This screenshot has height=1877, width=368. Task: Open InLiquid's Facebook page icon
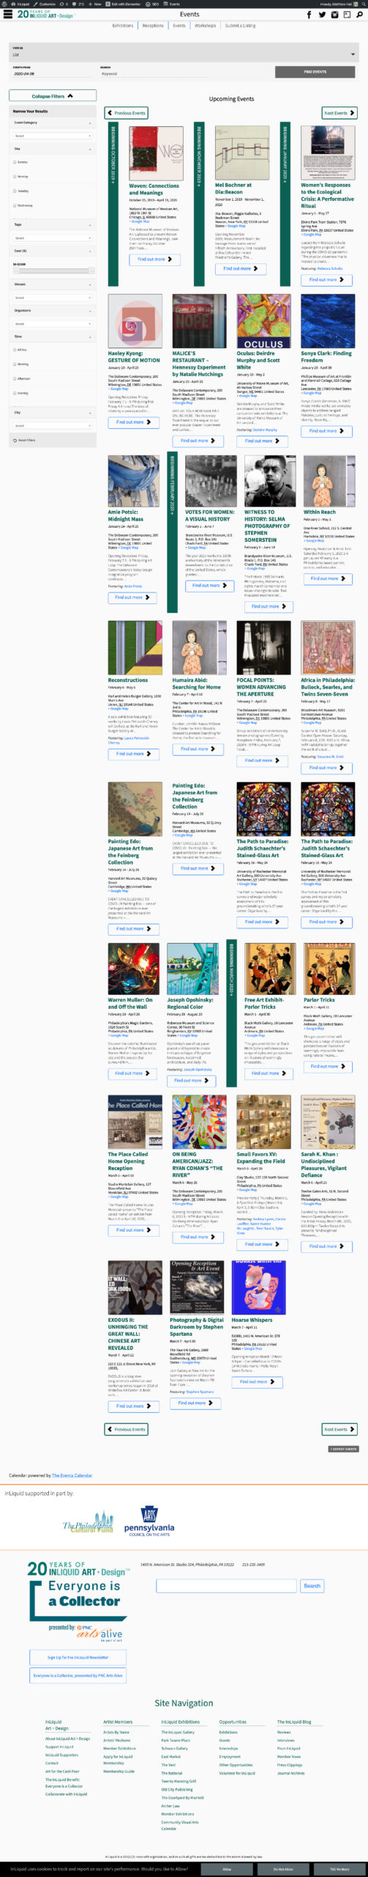tap(309, 15)
